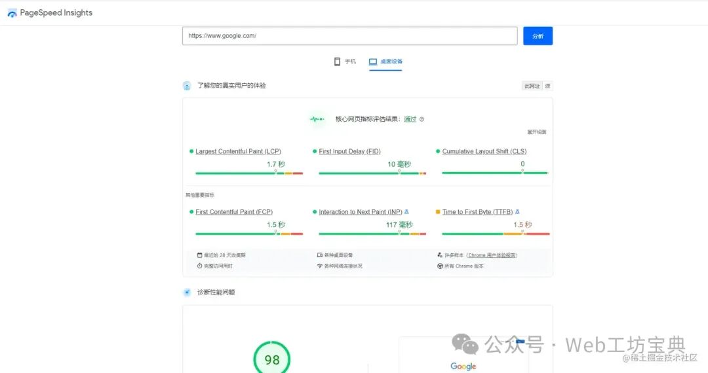Viewport: 708px width, 373px height.
Task: Expand the view with 展开视图
Action: [537, 132]
